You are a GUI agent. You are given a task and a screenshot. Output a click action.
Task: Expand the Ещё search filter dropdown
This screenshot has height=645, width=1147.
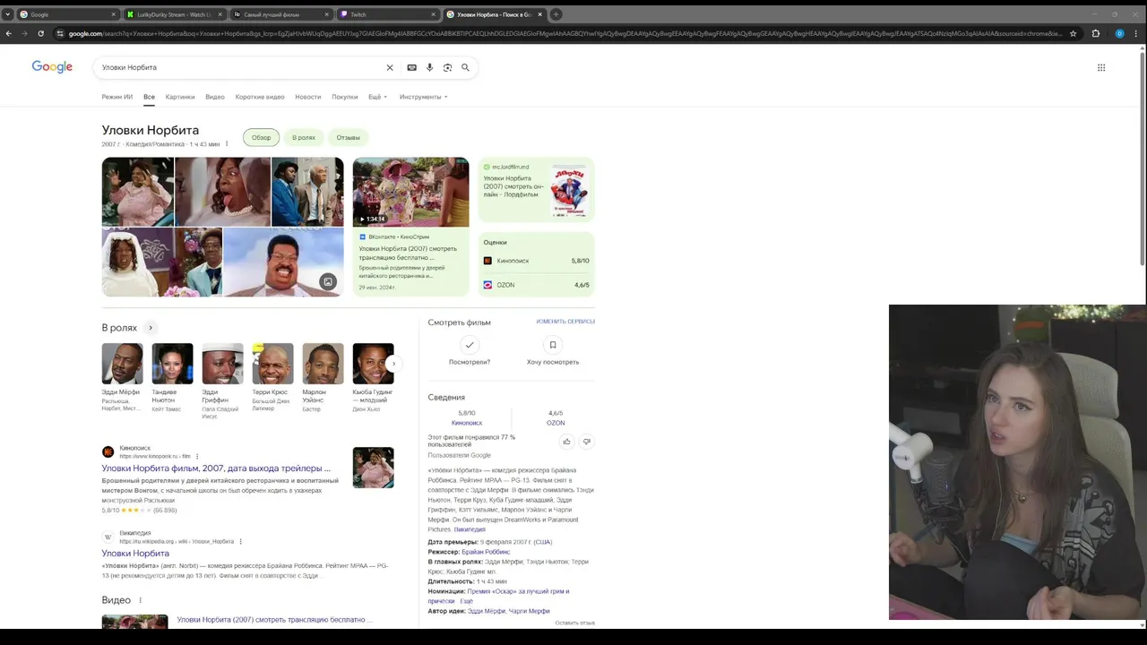(x=378, y=97)
